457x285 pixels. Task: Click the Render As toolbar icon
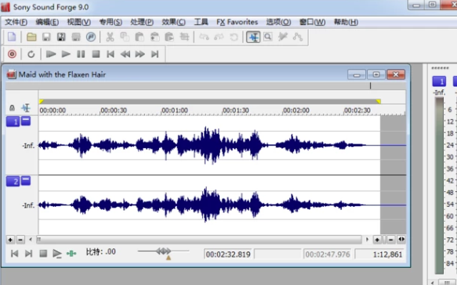click(x=76, y=37)
